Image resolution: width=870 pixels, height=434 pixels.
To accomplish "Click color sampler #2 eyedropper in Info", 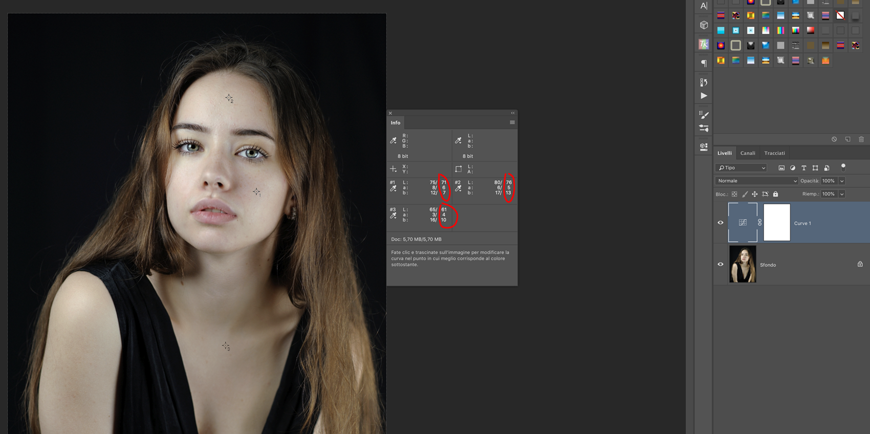I will click(x=458, y=188).
